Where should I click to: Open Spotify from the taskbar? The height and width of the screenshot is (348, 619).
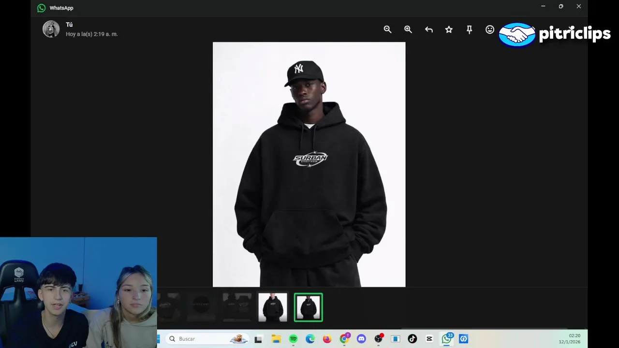coord(293,339)
